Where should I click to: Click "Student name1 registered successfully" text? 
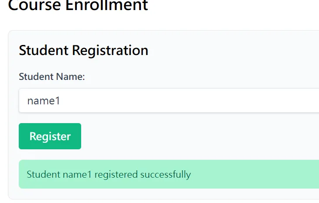coord(109,175)
